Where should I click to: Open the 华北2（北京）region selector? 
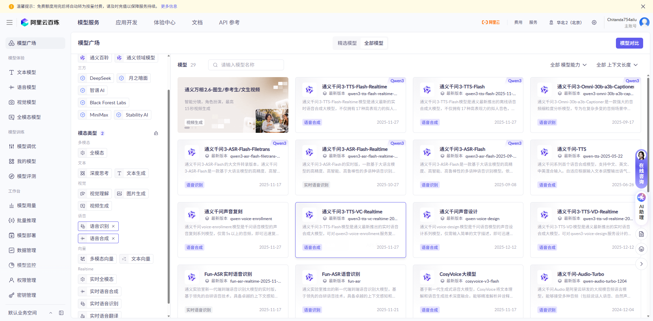pyautogui.click(x=565, y=22)
